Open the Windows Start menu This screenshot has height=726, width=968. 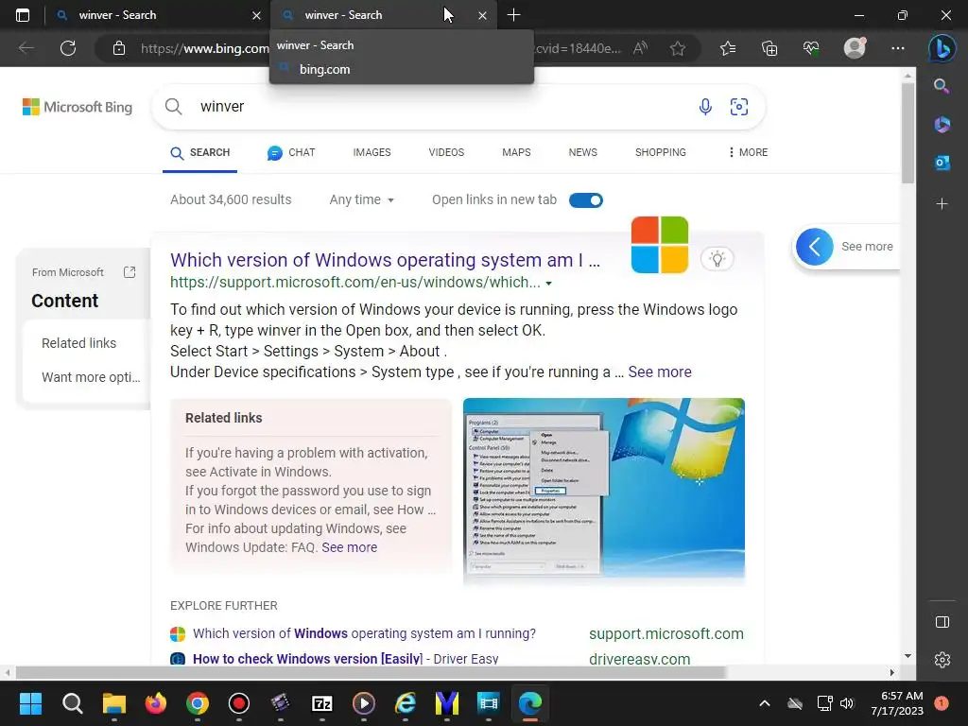click(30, 703)
